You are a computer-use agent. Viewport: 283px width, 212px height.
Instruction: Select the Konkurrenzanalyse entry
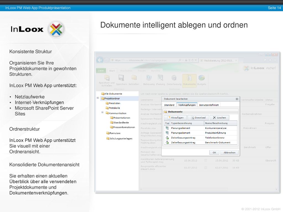tap(216, 128)
